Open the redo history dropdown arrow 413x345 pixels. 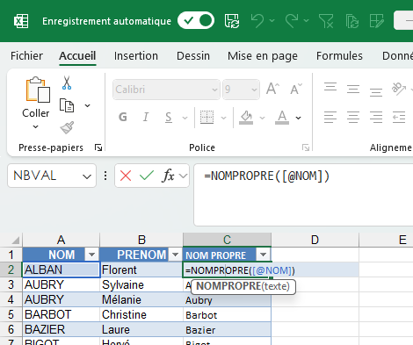pos(307,20)
